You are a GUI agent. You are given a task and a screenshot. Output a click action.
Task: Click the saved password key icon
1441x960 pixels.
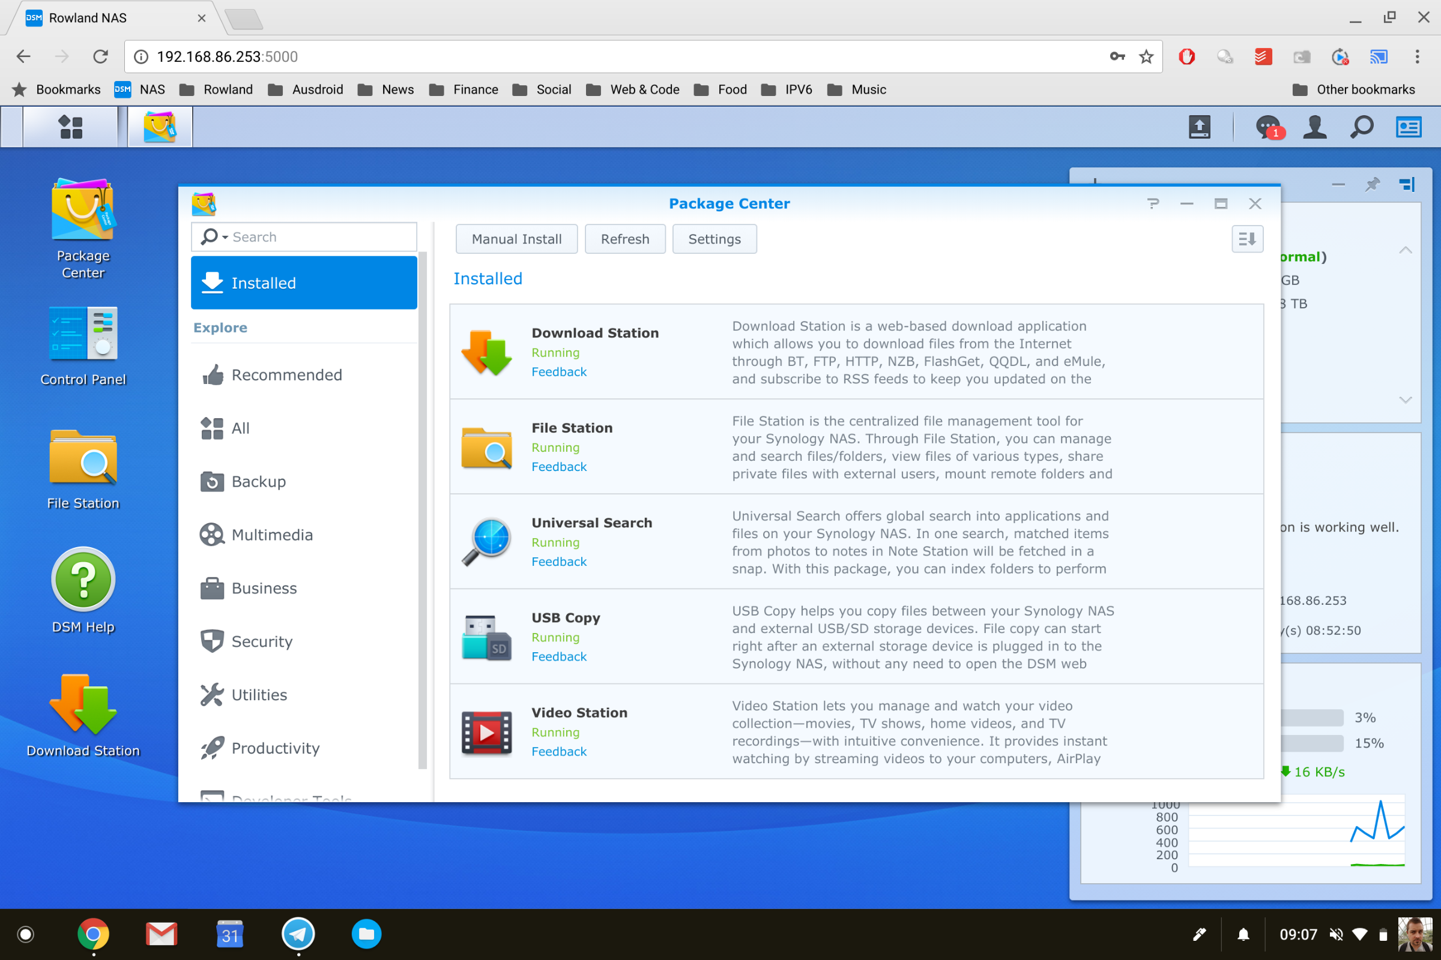1117,57
